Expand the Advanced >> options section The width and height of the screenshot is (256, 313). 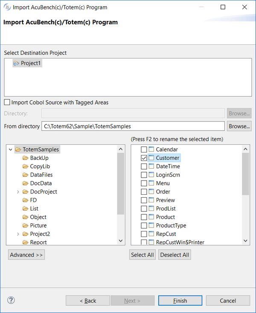(26, 254)
